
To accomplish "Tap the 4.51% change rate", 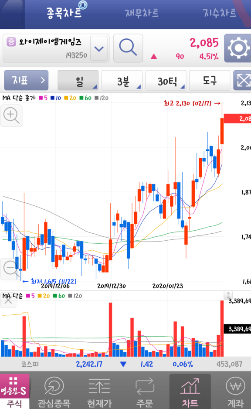I will point(209,56).
